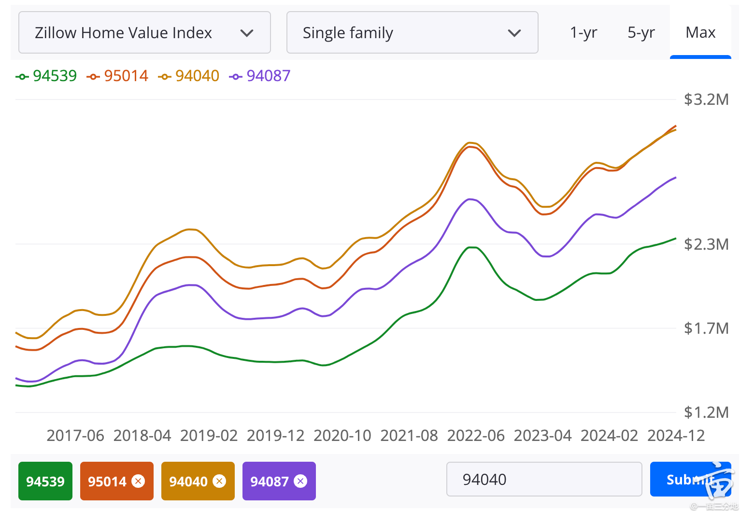The image size is (740, 511).
Task: Open the Zillow Home Value Index dropdown
Action: (144, 32)
